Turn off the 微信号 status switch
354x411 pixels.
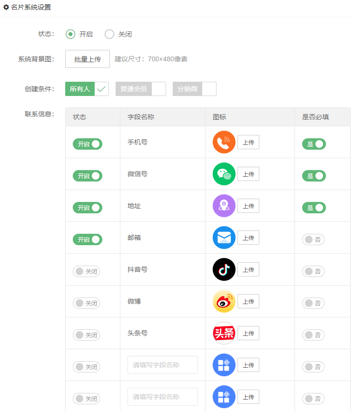[x=88, y=176]
